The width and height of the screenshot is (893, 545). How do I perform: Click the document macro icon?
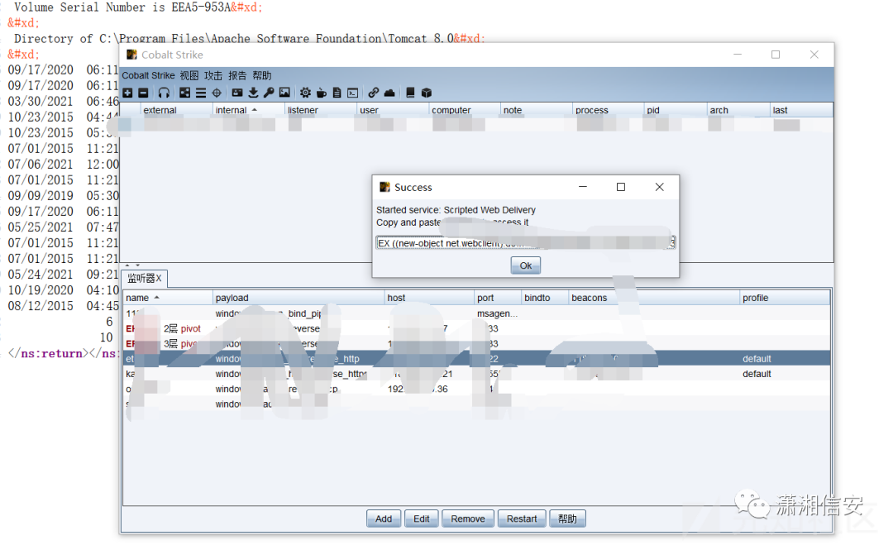tap(337, 93)
